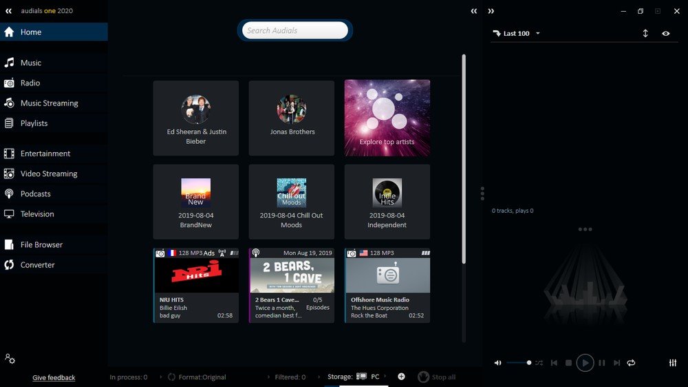Viewport: 688px width, 387px height.
Task: Collapse the left sidebar with double chevron
Action: 8,11
